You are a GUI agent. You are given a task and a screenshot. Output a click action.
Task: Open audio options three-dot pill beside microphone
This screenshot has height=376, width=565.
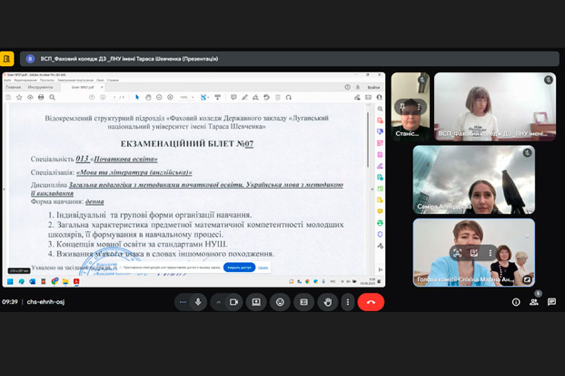tap(183, 302)
